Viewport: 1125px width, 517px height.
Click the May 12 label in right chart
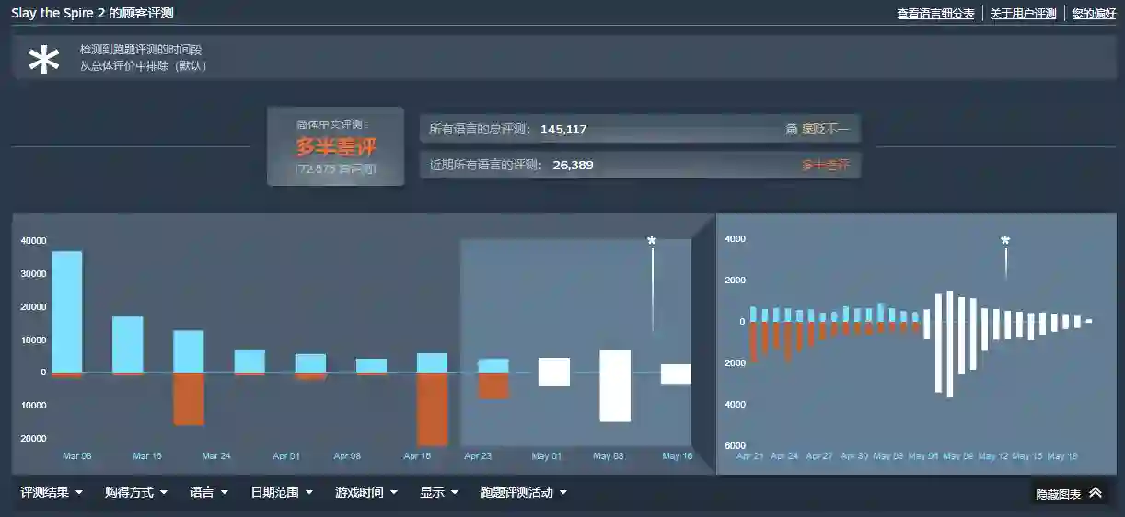(x=993, y=456)
